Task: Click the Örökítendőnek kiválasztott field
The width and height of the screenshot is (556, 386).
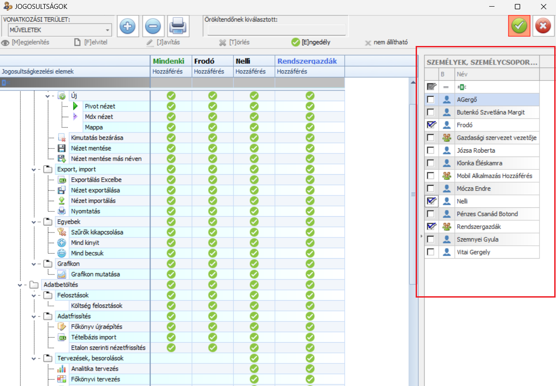Action: 276,30
